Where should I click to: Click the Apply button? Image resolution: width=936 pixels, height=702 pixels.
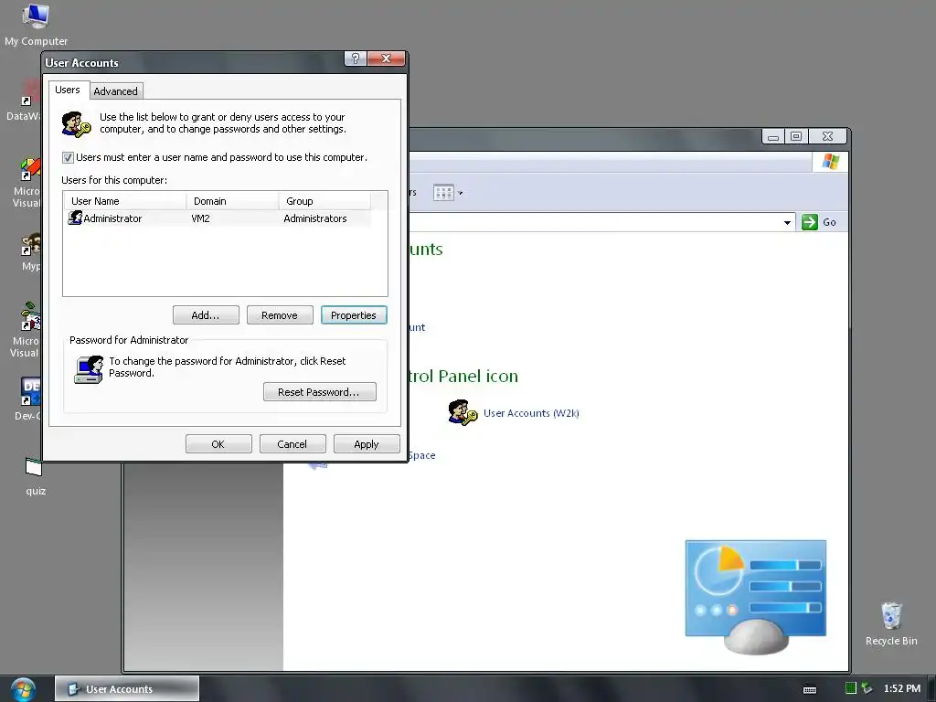click(367, 444)
